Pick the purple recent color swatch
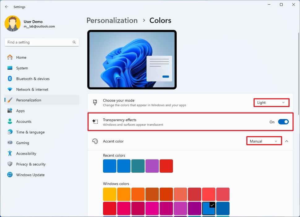 [x=152, y=166]
